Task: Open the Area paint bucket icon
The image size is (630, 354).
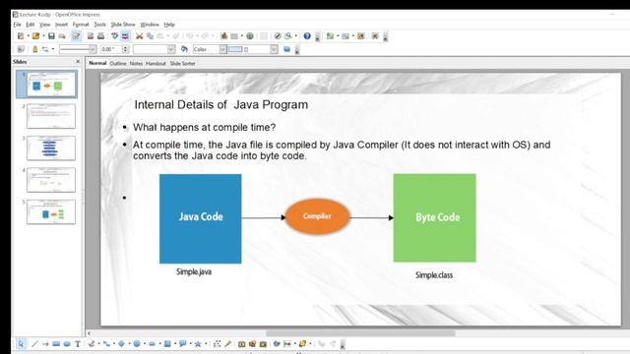Action: (184, 49)
